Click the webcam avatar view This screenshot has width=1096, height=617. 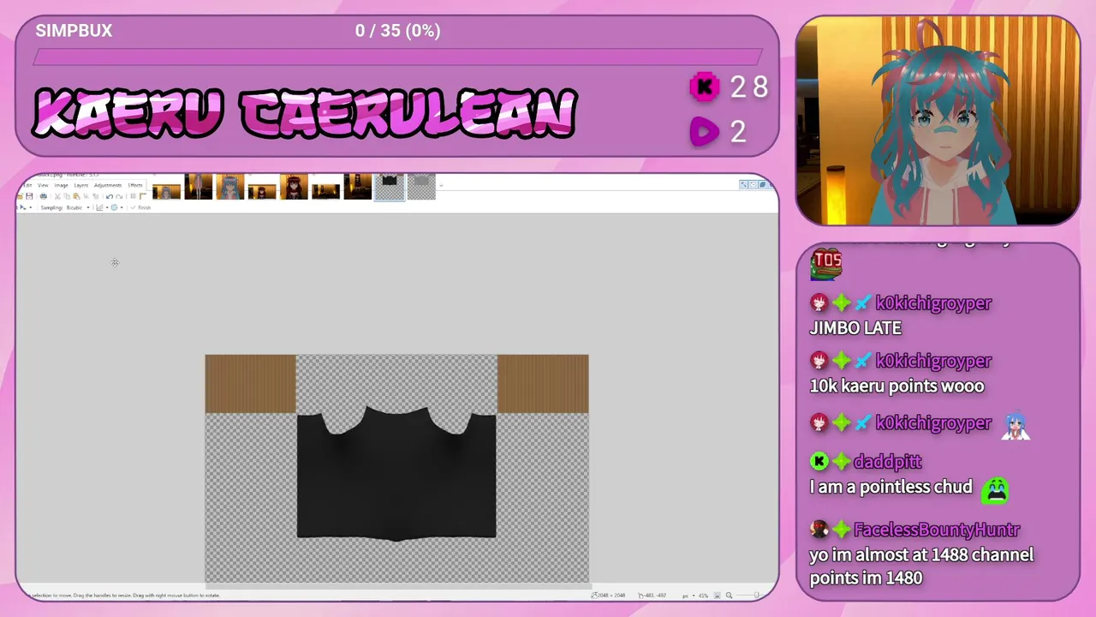938,121
